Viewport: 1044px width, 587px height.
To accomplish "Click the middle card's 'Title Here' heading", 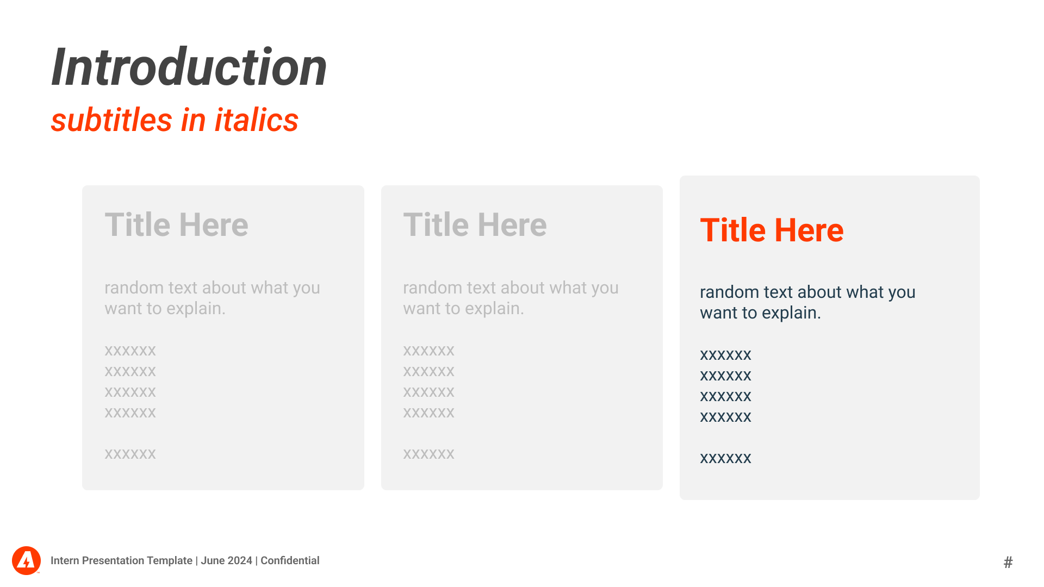I will pyautogui.click(x=475, y=225).
